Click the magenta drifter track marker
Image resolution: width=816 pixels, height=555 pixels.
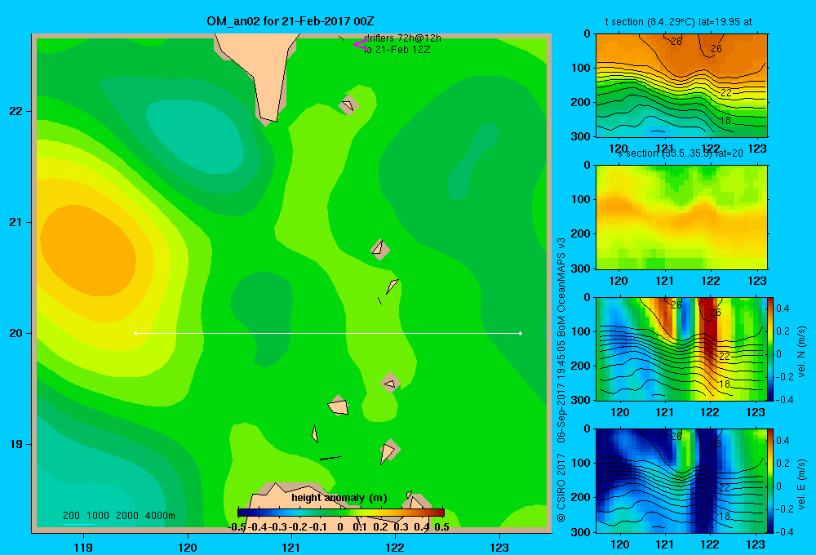361,44
